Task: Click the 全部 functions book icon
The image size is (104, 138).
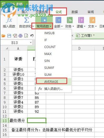Action: (x=58, y=20)
